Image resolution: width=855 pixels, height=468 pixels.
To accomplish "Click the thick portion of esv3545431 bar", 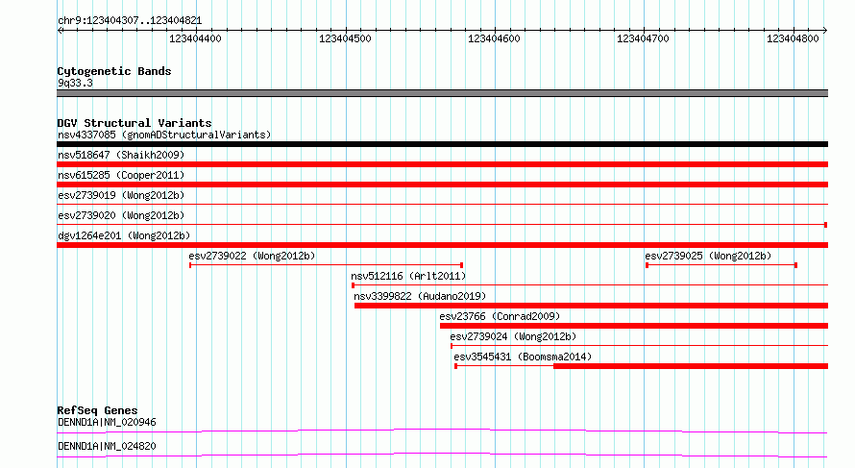I will pos(691,366).
